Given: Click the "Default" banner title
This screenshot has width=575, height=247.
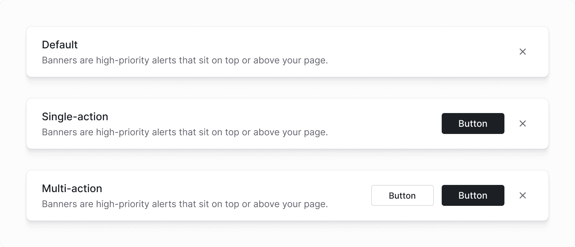Looking at the screenshot, I should [60, 45].
